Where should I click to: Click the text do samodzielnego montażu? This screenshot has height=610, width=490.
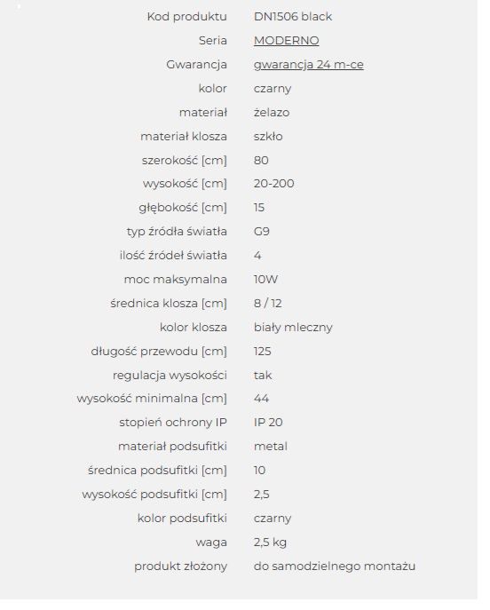(x=335, y=566)
